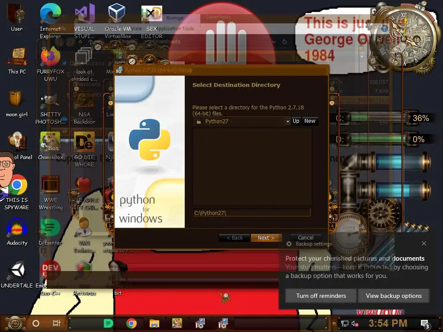
Task: Open the Control Panel desktop icon
Action: point(17,146)
